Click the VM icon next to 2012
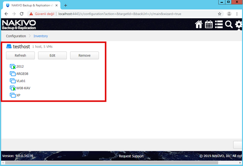Image resolution: width=243 pixels, height=166 pixels. [x=13, y=67]
